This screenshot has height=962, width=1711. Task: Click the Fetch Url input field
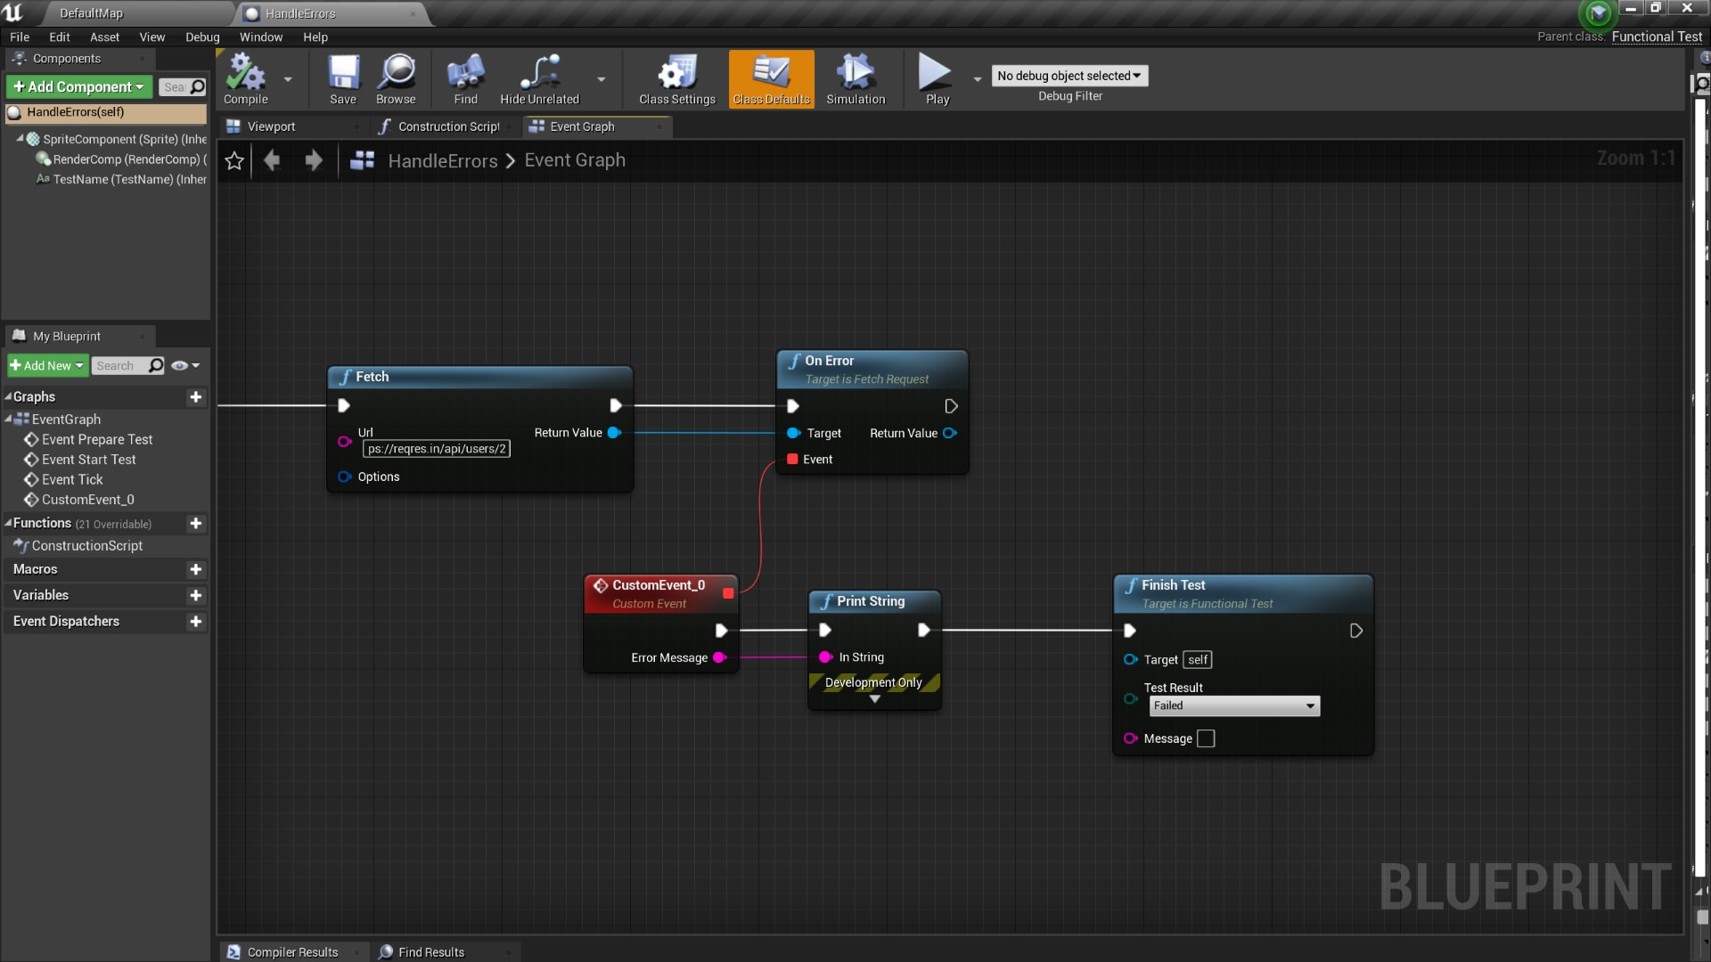point(437,449)
